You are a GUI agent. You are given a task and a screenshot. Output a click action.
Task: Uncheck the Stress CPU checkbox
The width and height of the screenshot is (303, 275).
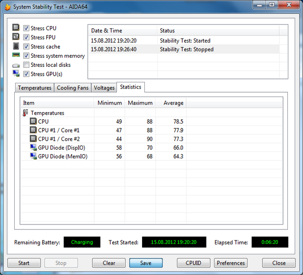point(27,28)
